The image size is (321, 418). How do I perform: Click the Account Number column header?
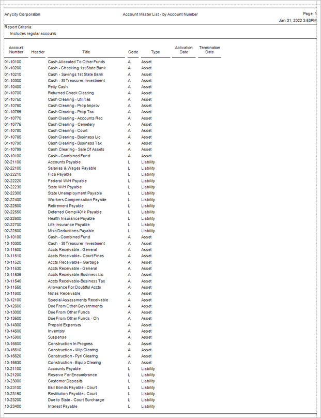click(x=16, y=50)
